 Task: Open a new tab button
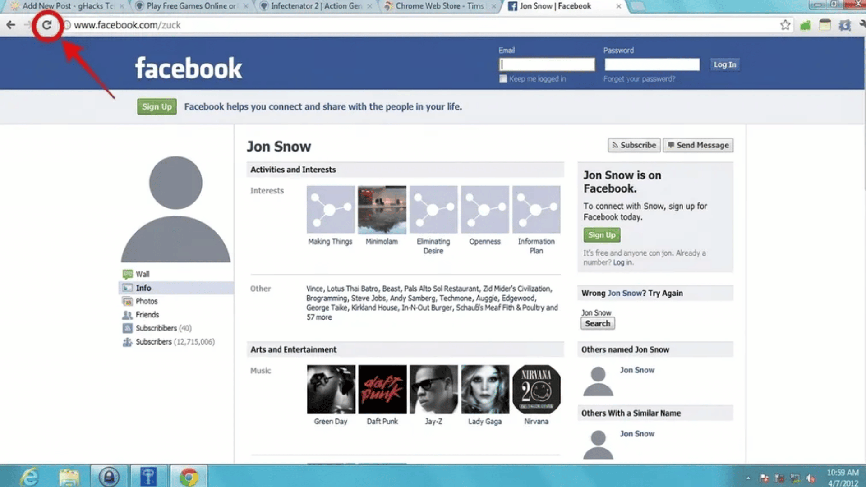tap(637, 6)
